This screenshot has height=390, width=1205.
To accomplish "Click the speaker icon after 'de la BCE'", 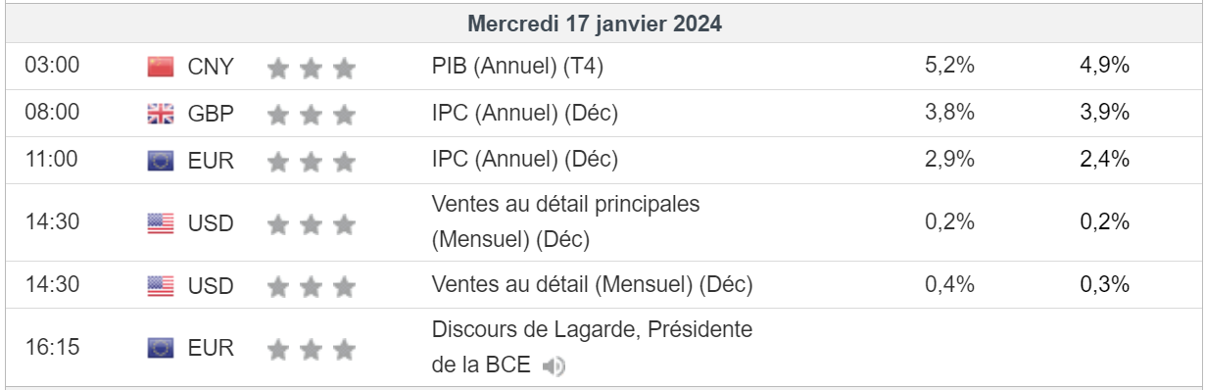I will pyautogui.click(x=554, y=367).
